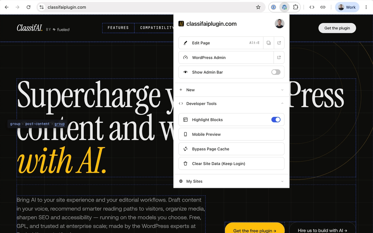Collapse the Developer Tools section
Screen dimensions: 373x233
231,103
